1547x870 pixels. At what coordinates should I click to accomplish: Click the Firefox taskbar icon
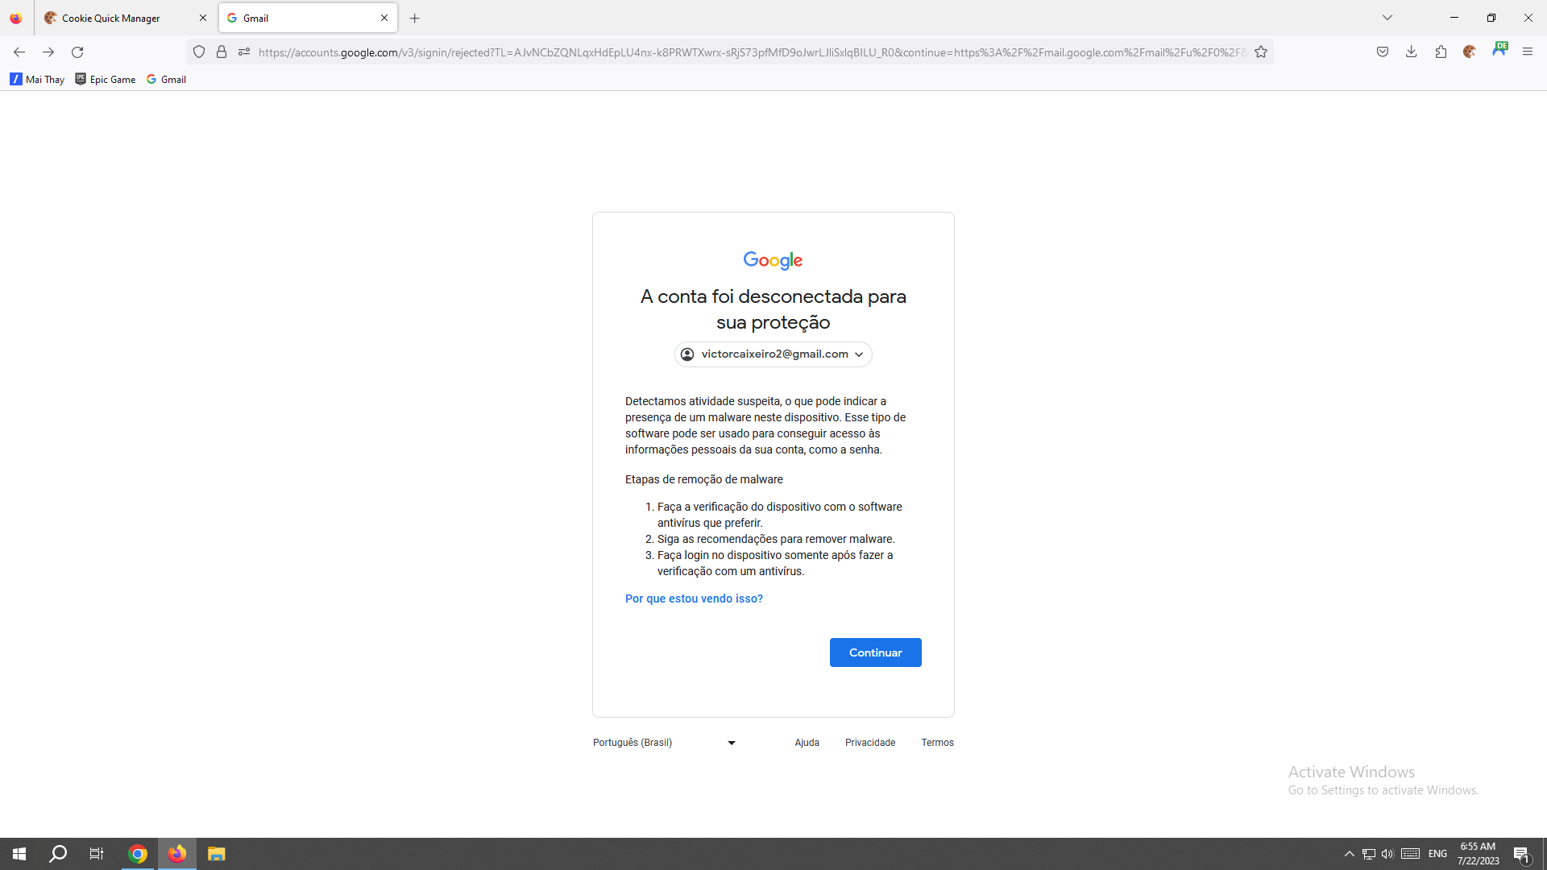(x=177, y=854)
